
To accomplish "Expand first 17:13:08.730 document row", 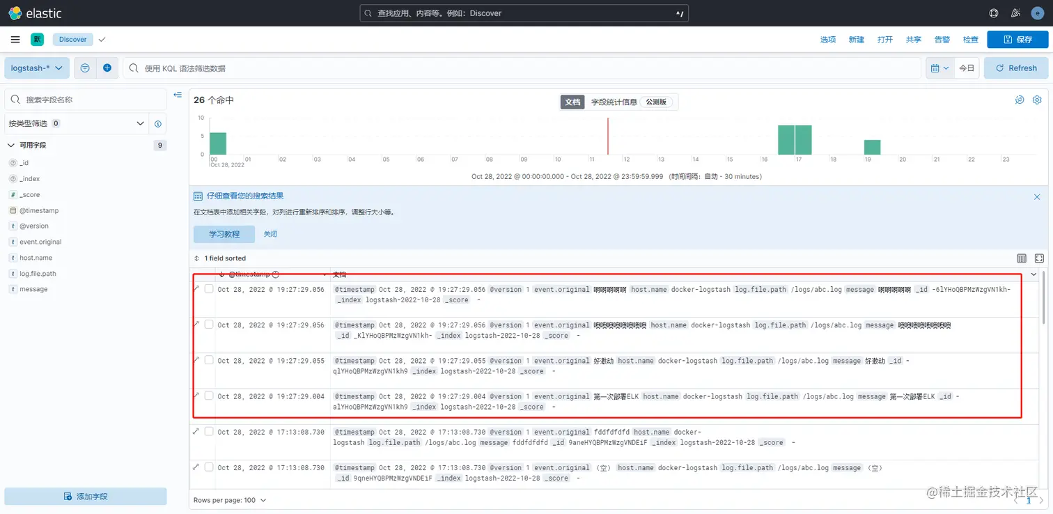I will click(x=196, y=431).
